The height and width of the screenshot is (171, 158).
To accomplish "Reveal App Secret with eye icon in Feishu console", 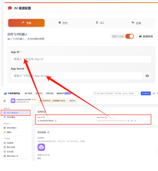I will pyautogui.click(x=132, y=121).
